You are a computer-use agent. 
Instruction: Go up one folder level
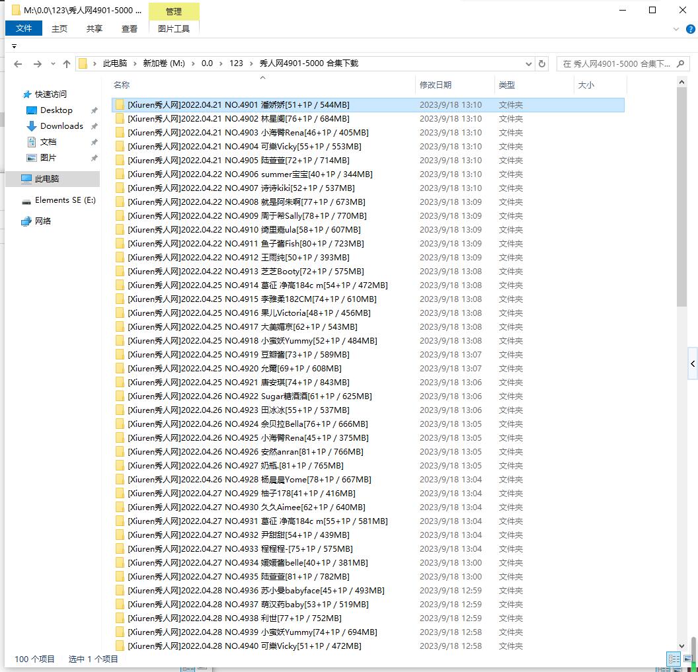click(67, 64)
